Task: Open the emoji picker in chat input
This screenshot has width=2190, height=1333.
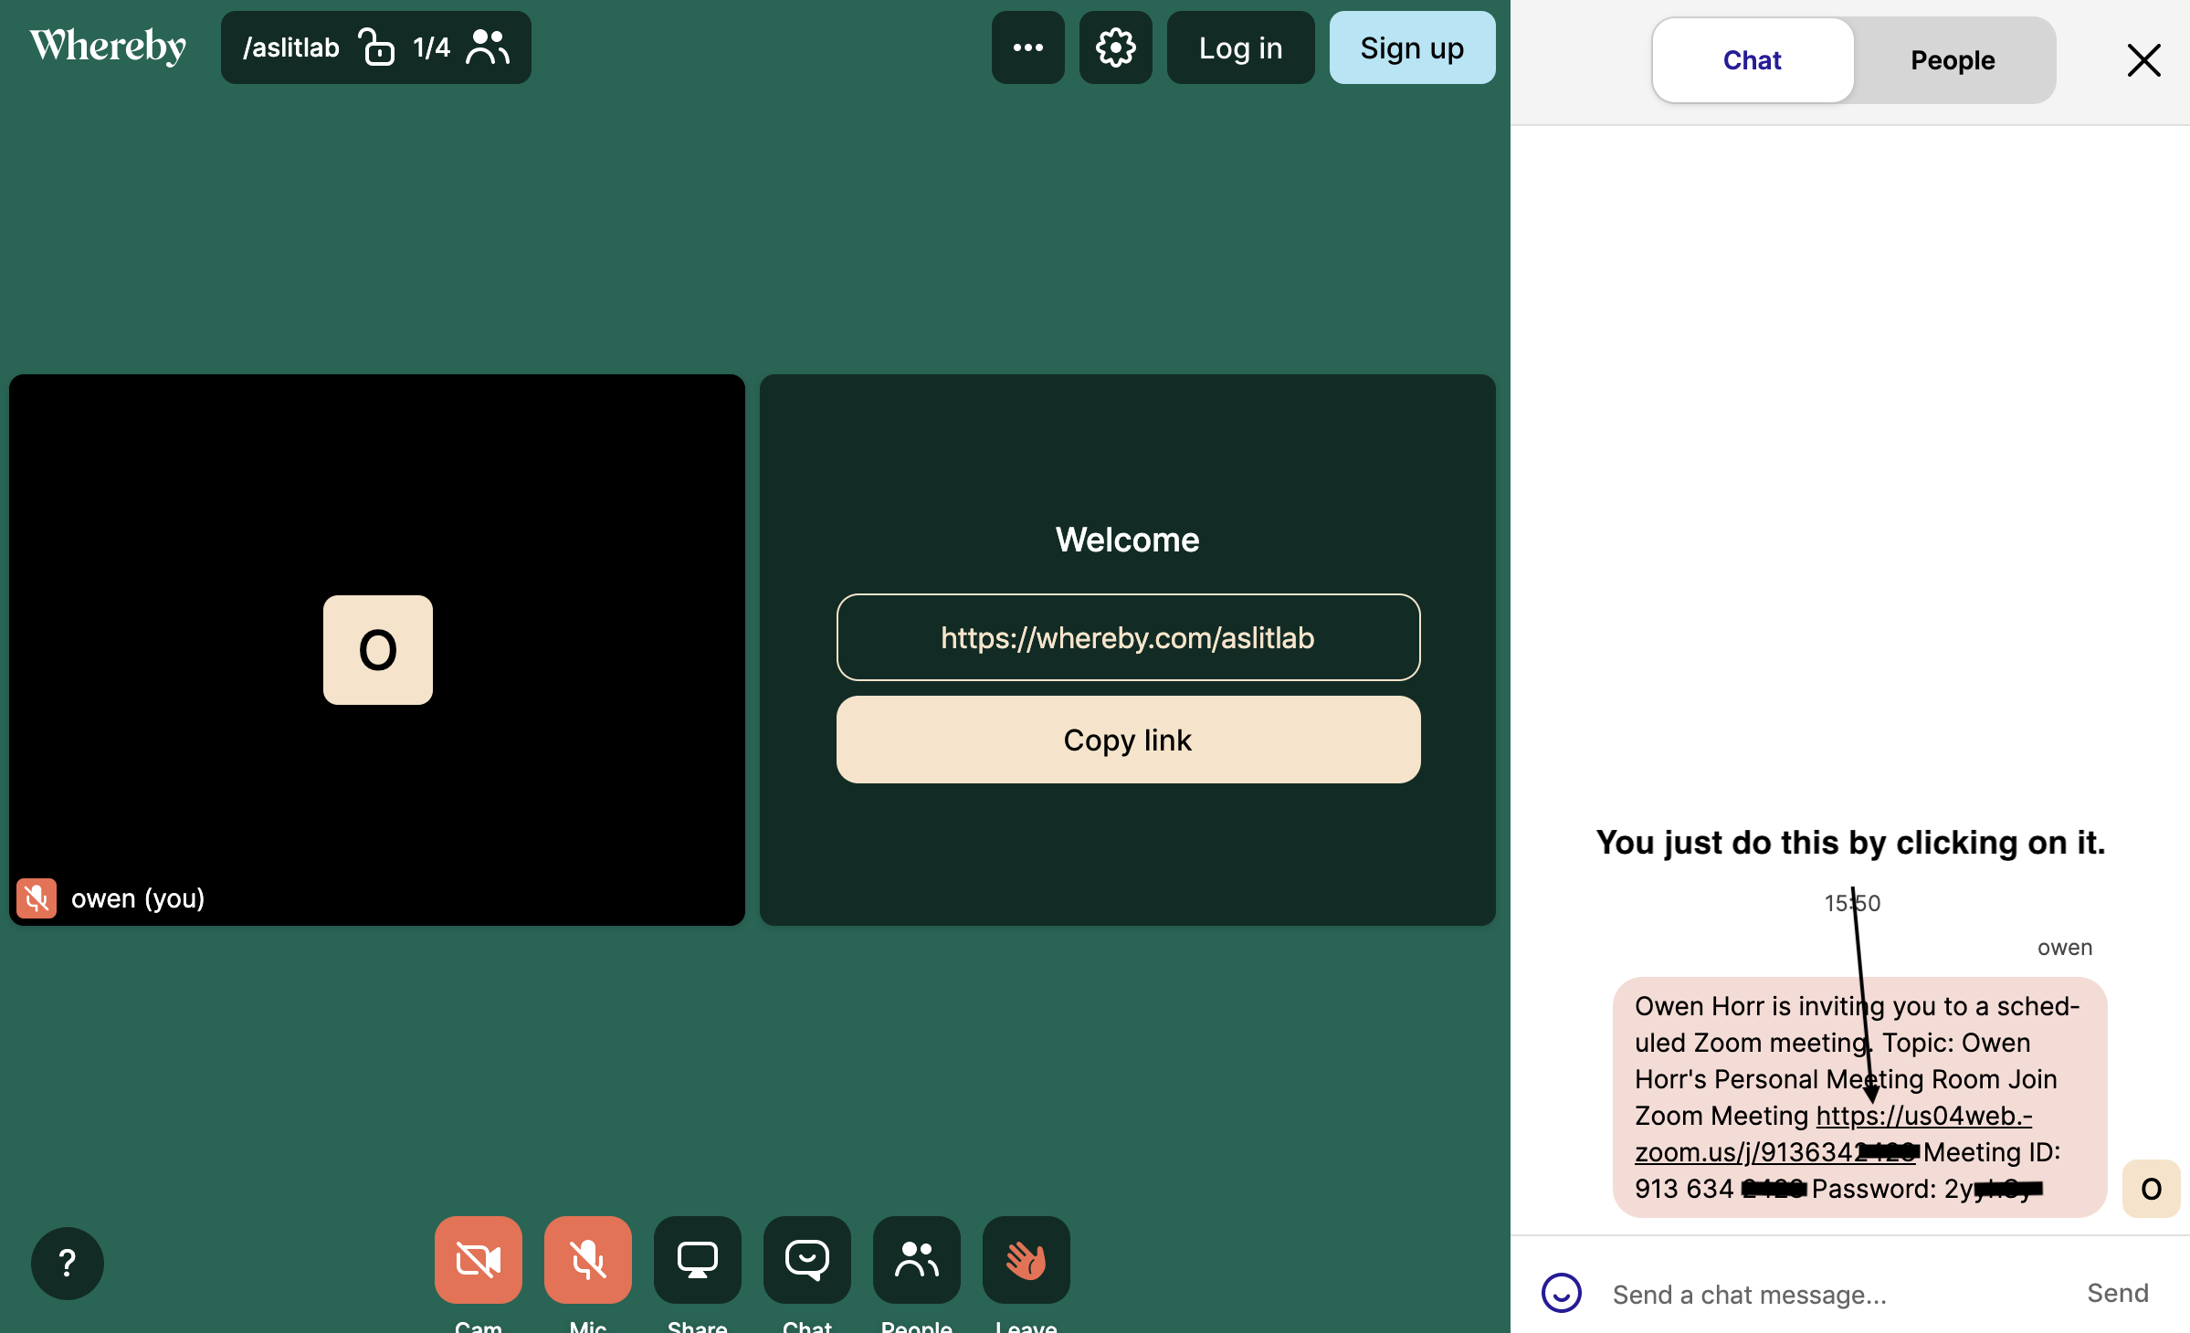Action: pos(1561,1294)
